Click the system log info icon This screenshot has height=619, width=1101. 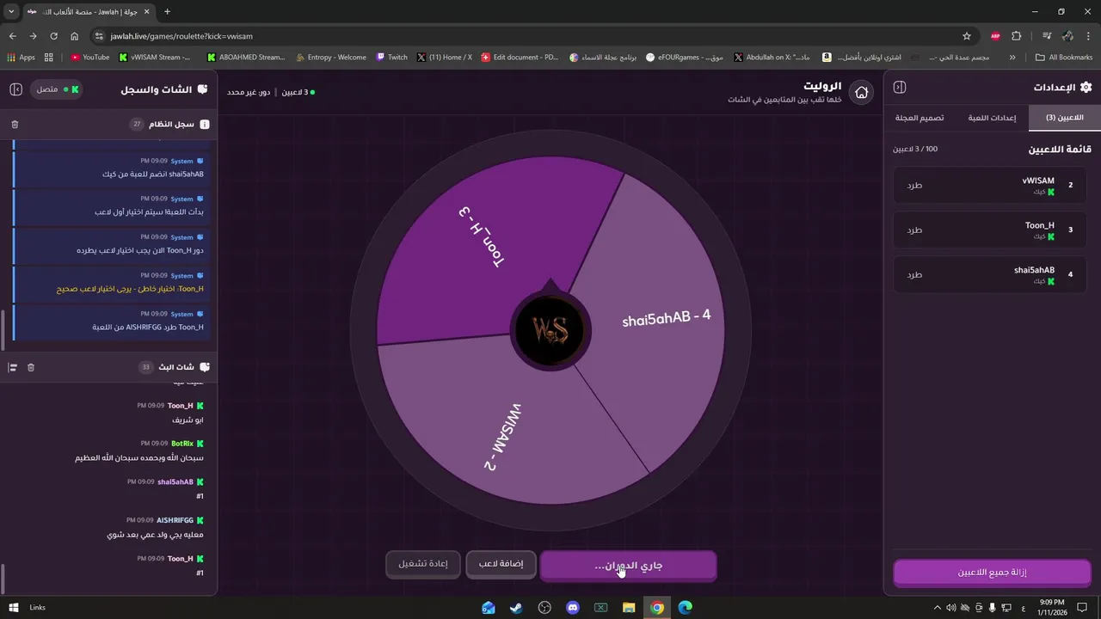click(x=205, y=125)
